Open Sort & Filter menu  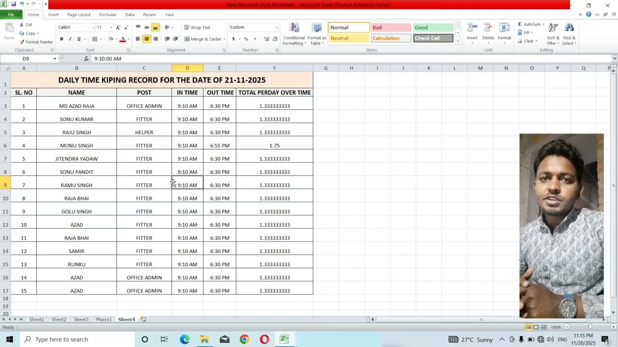pyautogui.click(x=553, y=34)
